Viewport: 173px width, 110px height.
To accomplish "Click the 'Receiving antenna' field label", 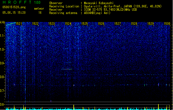I will pyautogui.click(x=63, y=13).
